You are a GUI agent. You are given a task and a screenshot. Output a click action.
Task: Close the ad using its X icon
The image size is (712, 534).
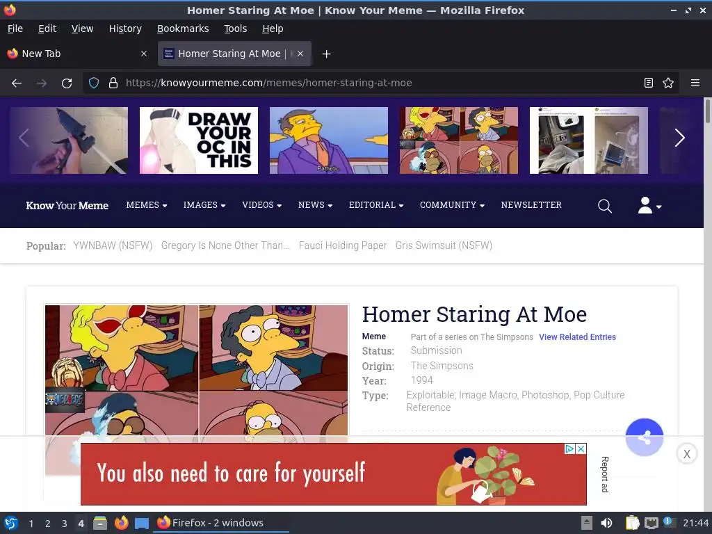(x=581, y=448)
